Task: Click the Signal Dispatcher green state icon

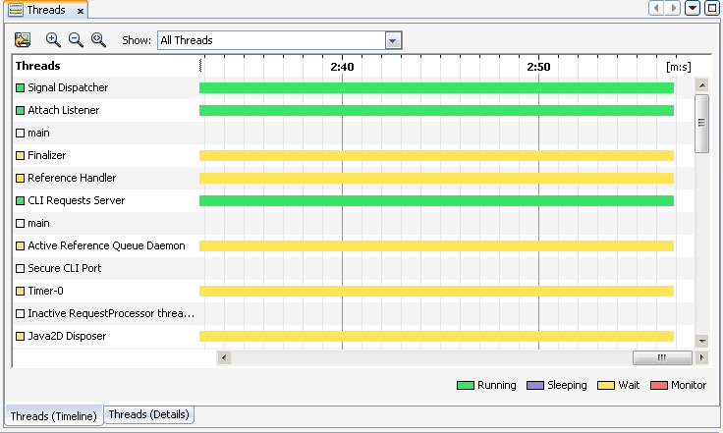Action: [x=20, y=87]
